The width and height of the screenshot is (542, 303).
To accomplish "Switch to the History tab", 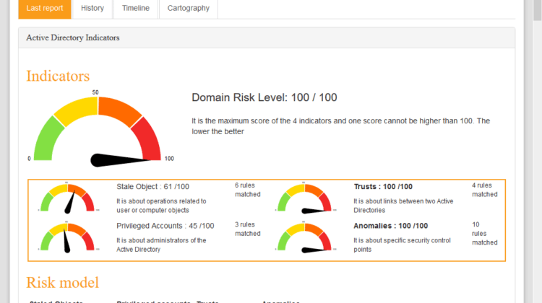I will tap(93, 9).
